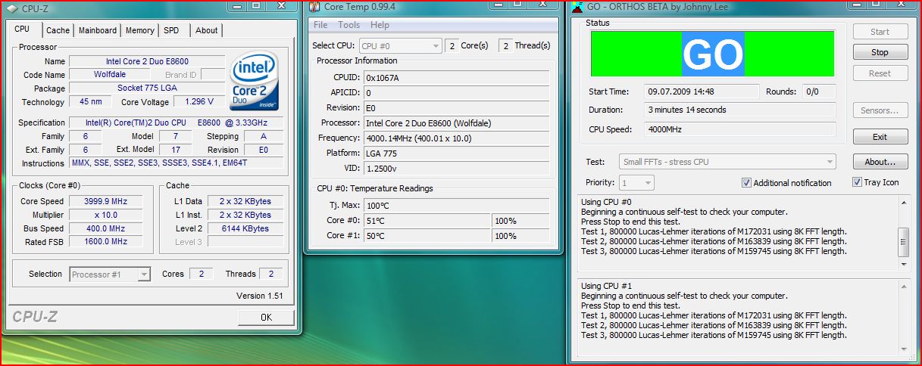This screenshot has height=366, width=922.
Task: Click the green GO status indicator in ORTHOS
Action: click(x=712, y=54)
